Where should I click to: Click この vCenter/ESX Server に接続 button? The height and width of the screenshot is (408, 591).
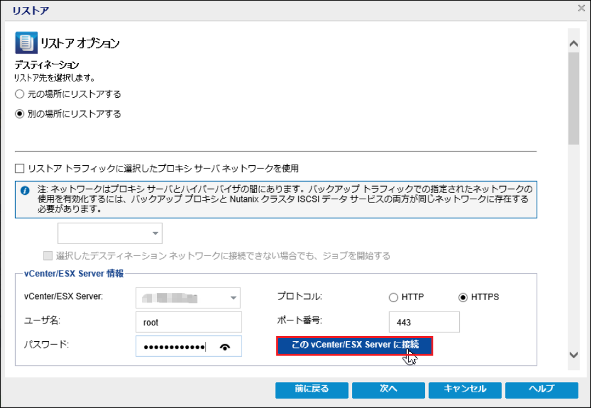(x=354, y=345)
